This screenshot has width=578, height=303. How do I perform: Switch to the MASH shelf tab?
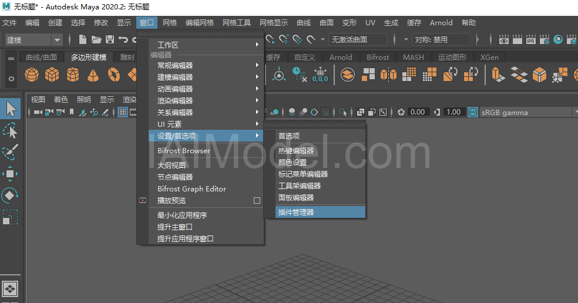(x=413, y=57)
